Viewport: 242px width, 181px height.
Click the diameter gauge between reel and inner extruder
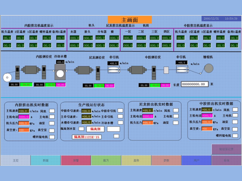point(18,72)
